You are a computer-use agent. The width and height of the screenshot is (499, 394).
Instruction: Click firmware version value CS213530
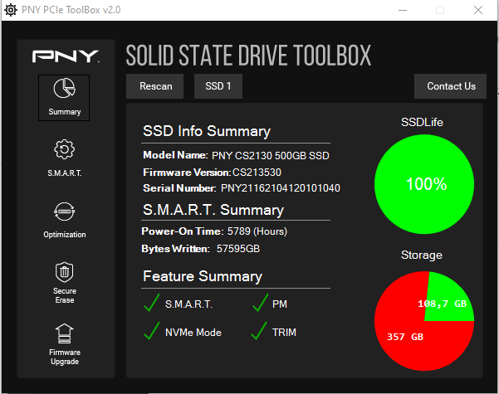(x=257, y=173)
